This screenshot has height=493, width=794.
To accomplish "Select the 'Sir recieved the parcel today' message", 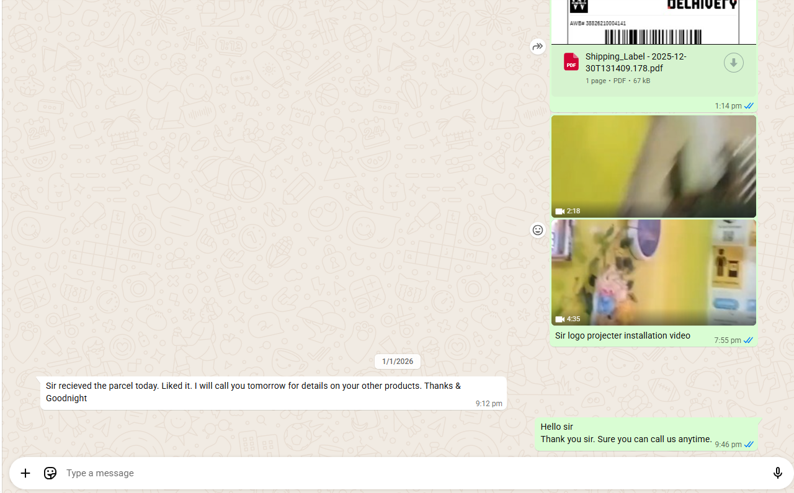I will pyautogui.click(x=253, y=392).
